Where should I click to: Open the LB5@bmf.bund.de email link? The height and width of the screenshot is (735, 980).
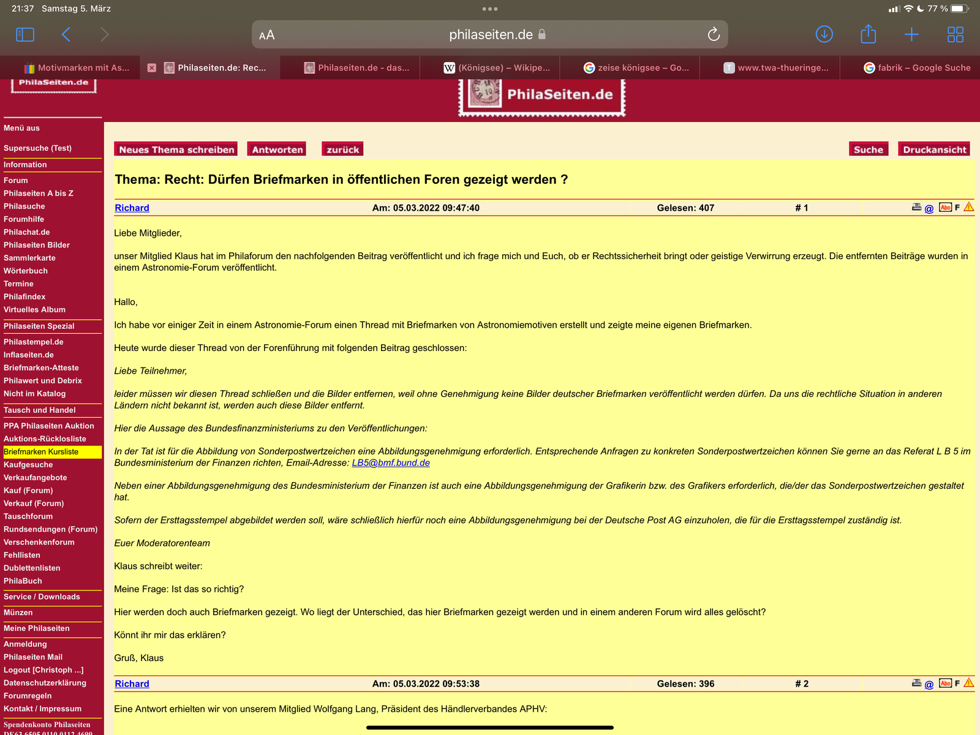391,463
